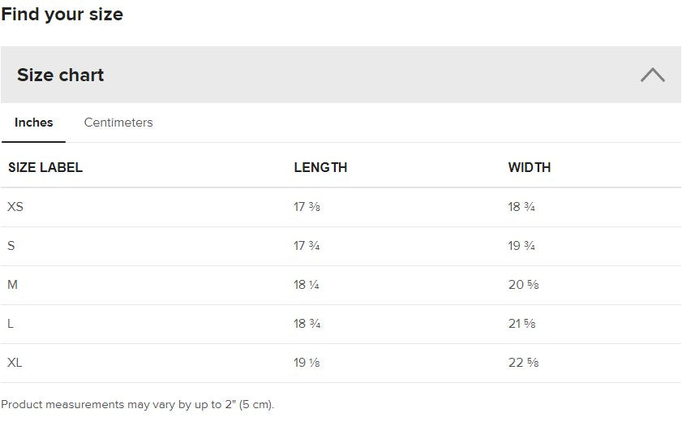
Task: Switch to the Centimeters tab
Action: [118, 123]
